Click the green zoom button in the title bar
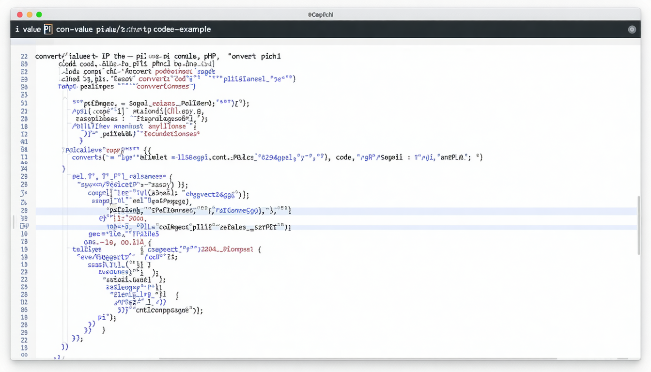Screen dimensions: 651x372 pos(39,15)
